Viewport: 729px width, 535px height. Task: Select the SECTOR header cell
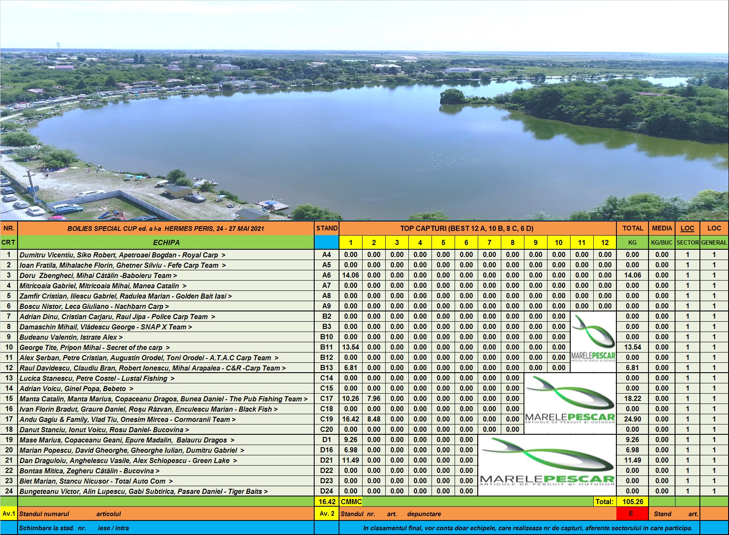687,242
